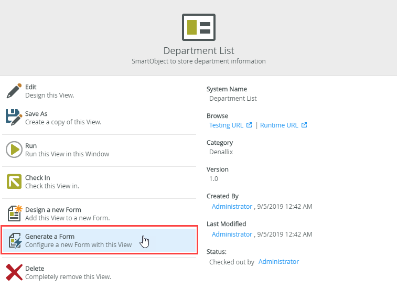The width and height of the screenshot is (397, 288).
Task: Click the Save As floppy disk icon
Action: click(14, 118)
